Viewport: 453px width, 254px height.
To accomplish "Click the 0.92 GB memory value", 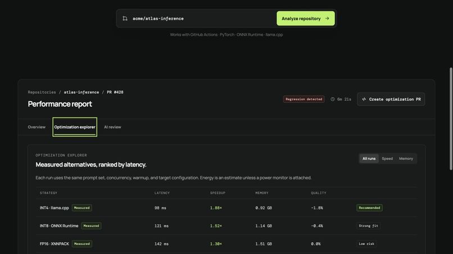I will point(264,208).
